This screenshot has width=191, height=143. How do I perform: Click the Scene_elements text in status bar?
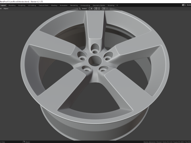point(149,142)
